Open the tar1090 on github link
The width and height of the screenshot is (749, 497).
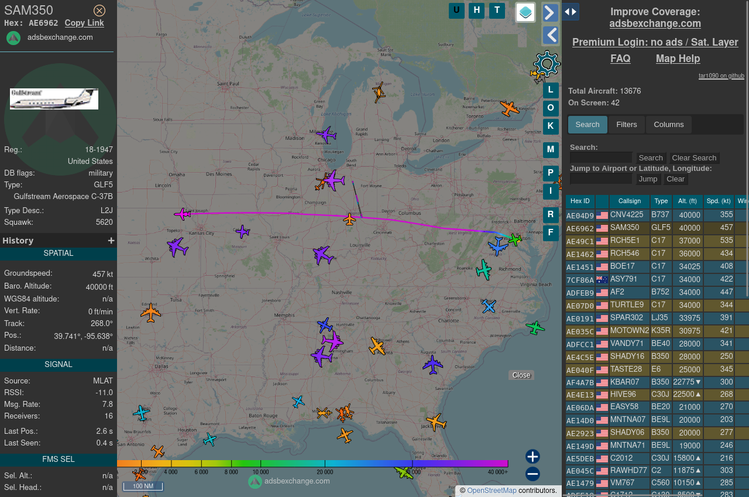[721, 76]
